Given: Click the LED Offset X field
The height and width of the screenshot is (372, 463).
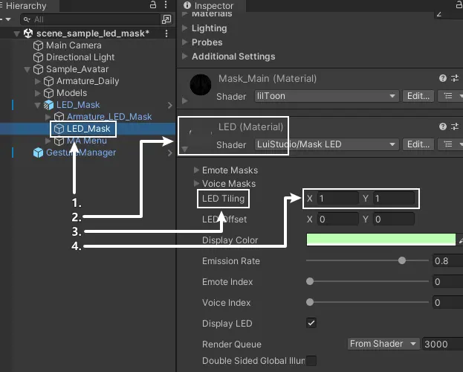Looking at the screenshot, I should pyautogui.click(x=338, y=219).
